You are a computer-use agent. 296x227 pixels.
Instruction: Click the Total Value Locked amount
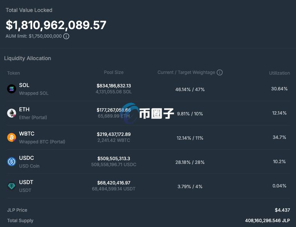56,25
